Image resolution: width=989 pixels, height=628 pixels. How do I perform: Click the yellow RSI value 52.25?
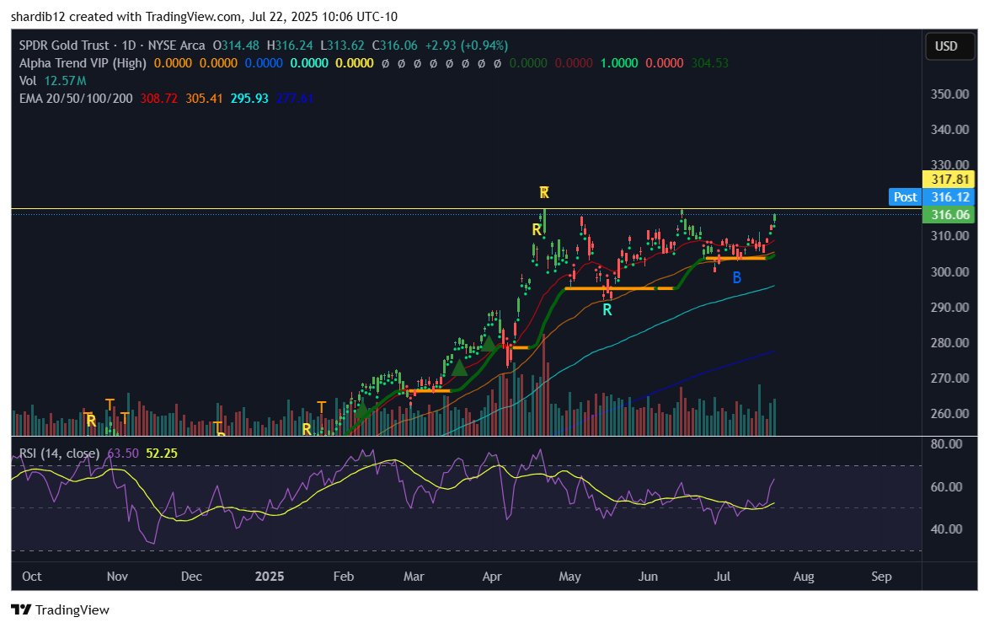point(162,454)
